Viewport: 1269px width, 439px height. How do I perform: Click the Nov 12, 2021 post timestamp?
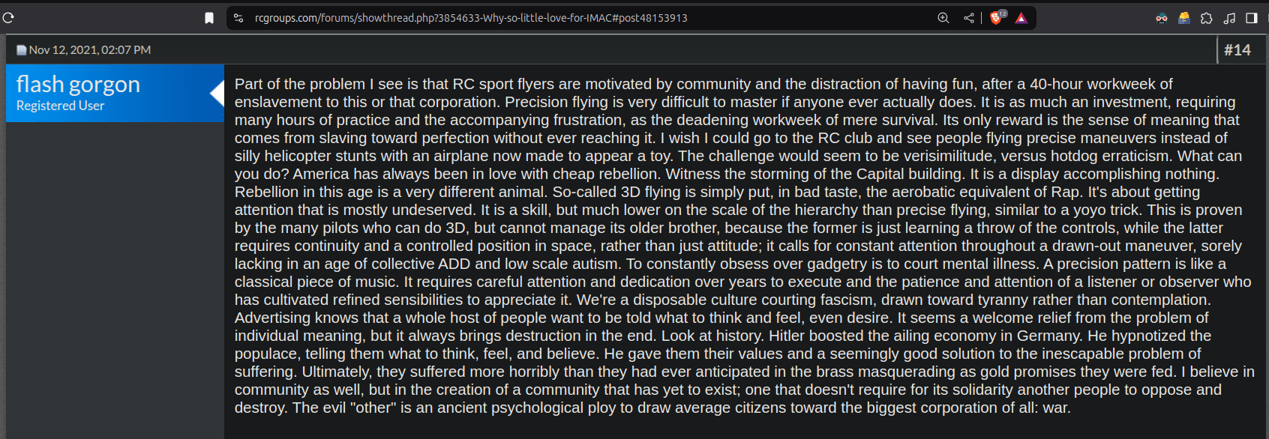(x=90, y=50)
